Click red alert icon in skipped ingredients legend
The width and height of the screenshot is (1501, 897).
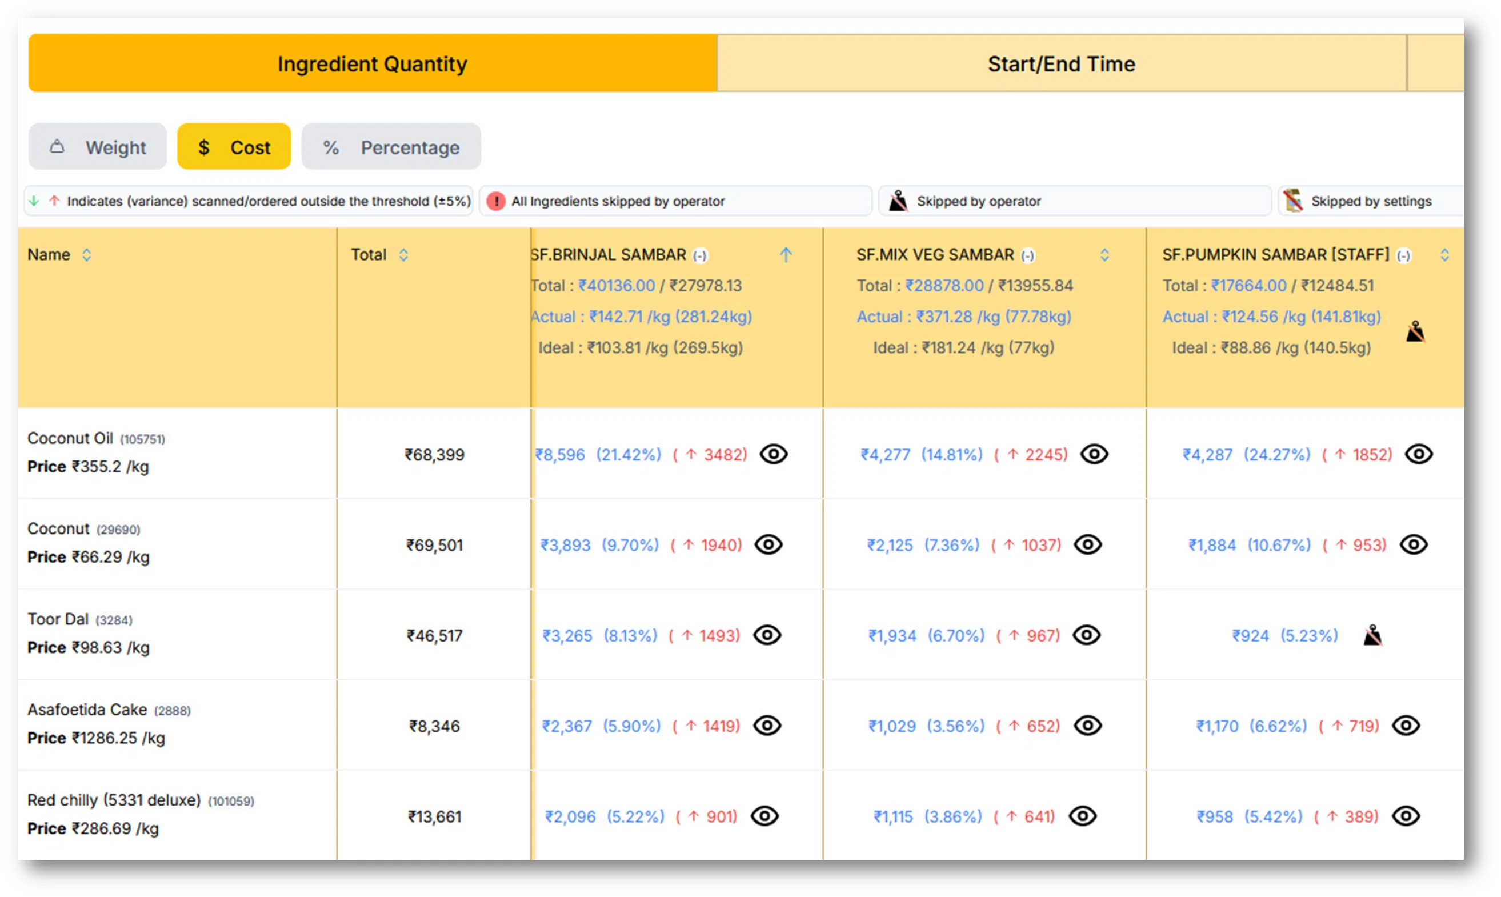click(x=496, y=201)
